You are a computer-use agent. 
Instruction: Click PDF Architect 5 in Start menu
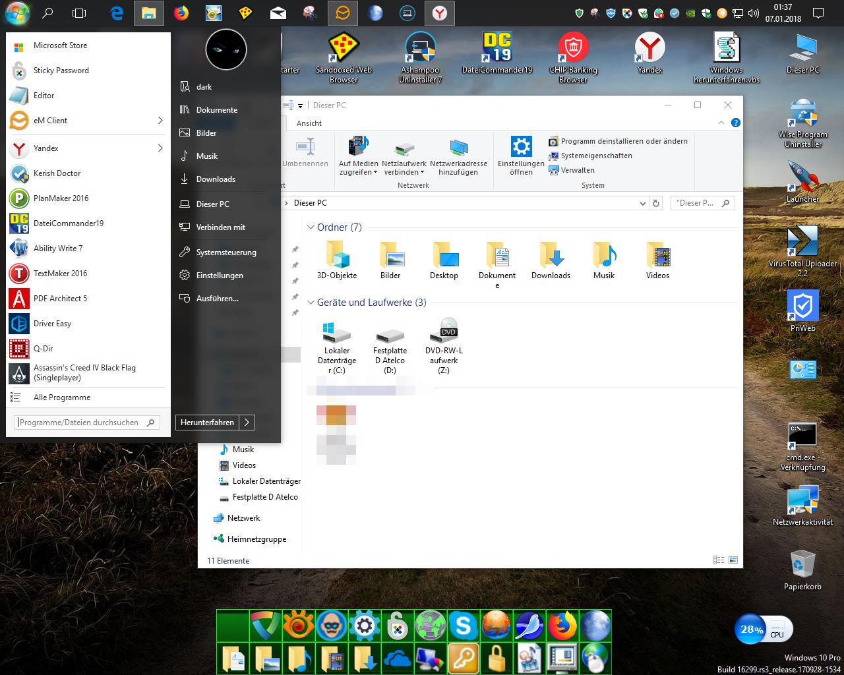(60, 299)
